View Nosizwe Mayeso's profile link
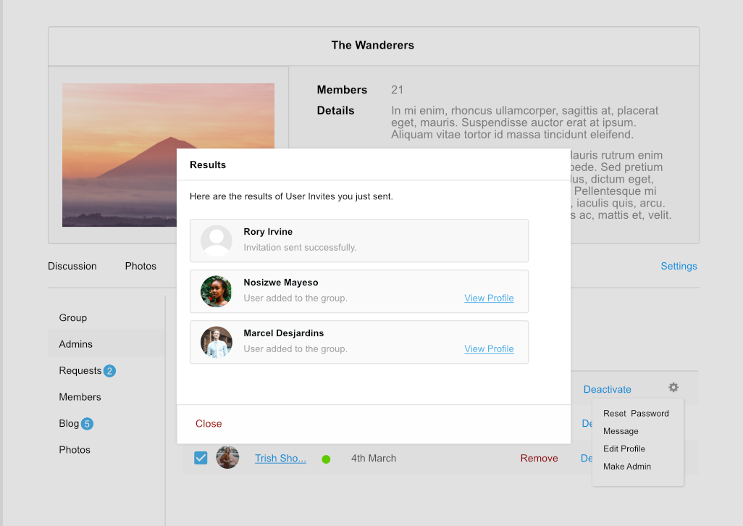 tap(489, 298)
